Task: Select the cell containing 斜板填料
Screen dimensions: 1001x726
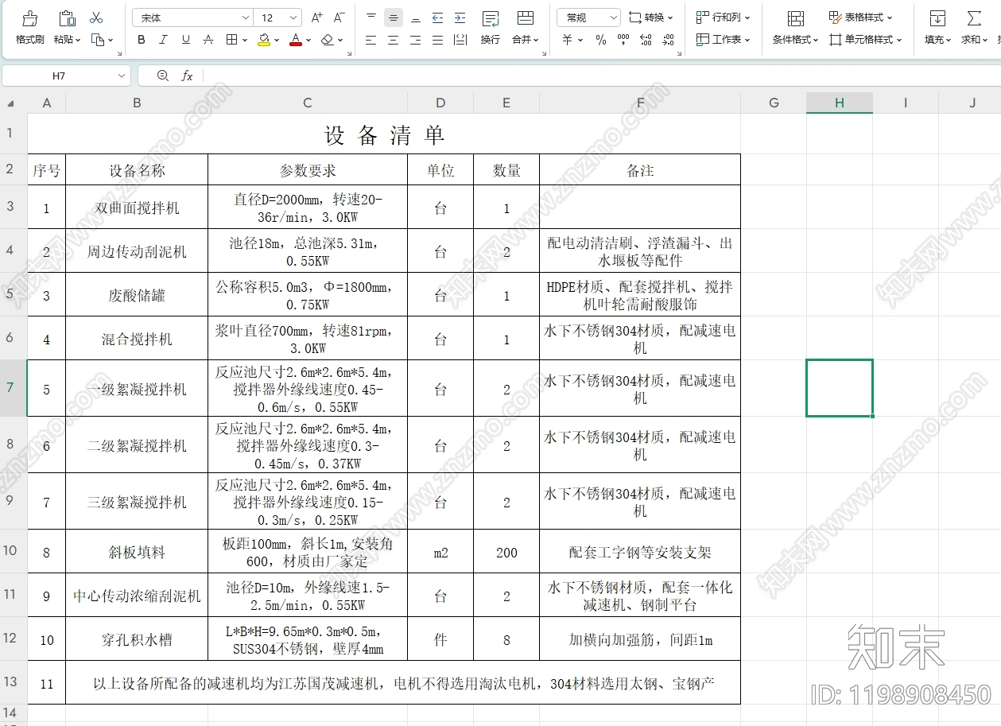Action: point(137,552)
